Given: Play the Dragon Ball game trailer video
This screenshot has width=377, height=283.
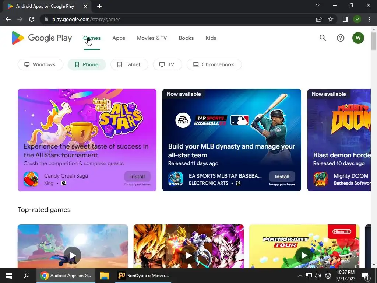Looking at the screenshot, I should (x=188, y=255).
